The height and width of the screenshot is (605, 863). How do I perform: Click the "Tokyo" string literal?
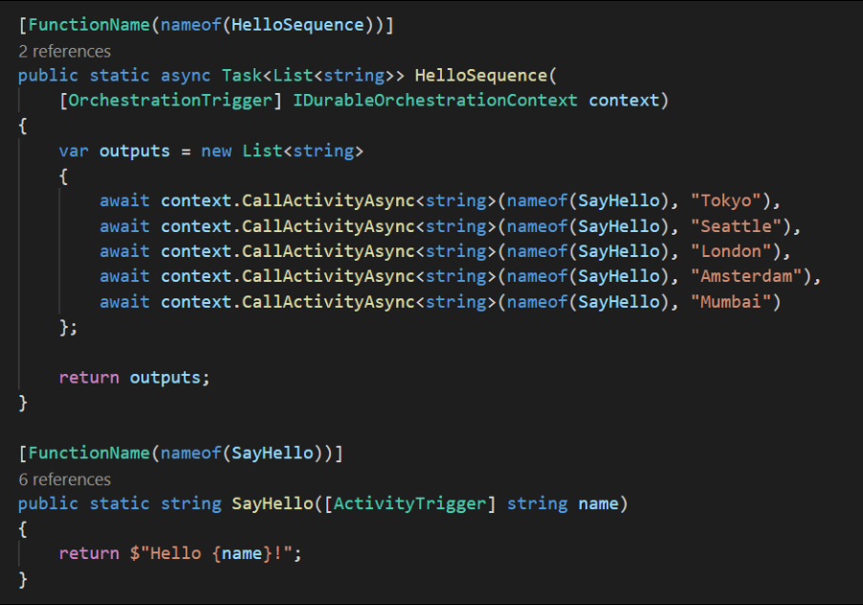click(731, 200)
